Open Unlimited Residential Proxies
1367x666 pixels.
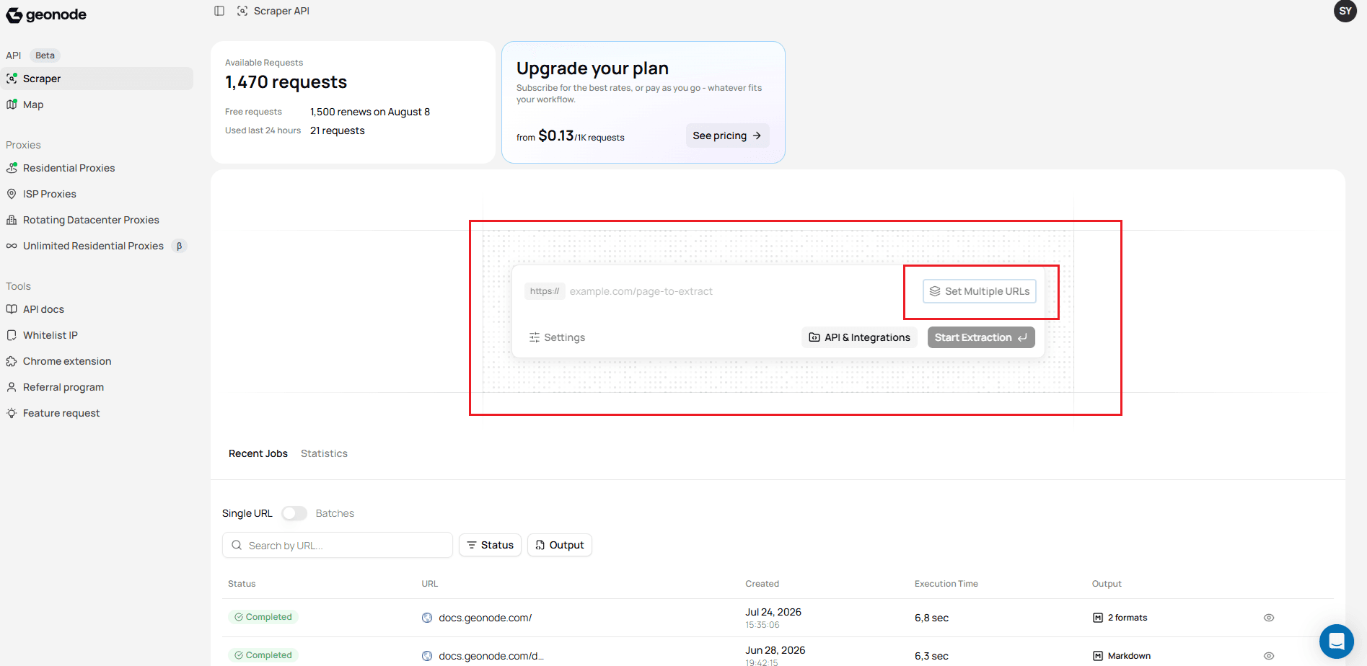pyautogui.click(x=97, y=246)
